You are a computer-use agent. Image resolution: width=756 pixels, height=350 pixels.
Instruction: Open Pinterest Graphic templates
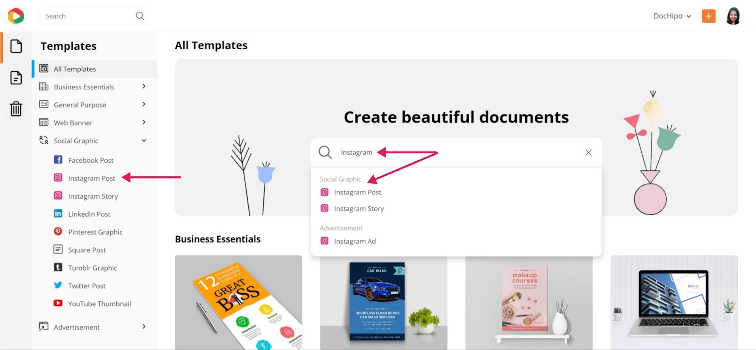(x=95, y=232)
